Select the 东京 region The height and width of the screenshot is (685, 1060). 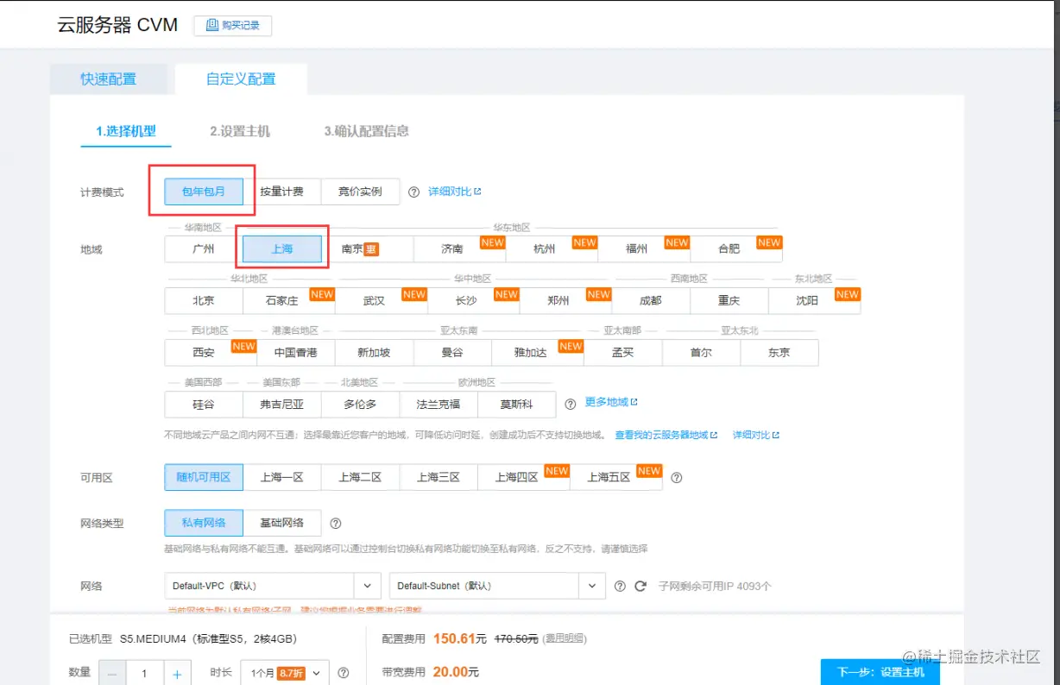tap(779, 352)
